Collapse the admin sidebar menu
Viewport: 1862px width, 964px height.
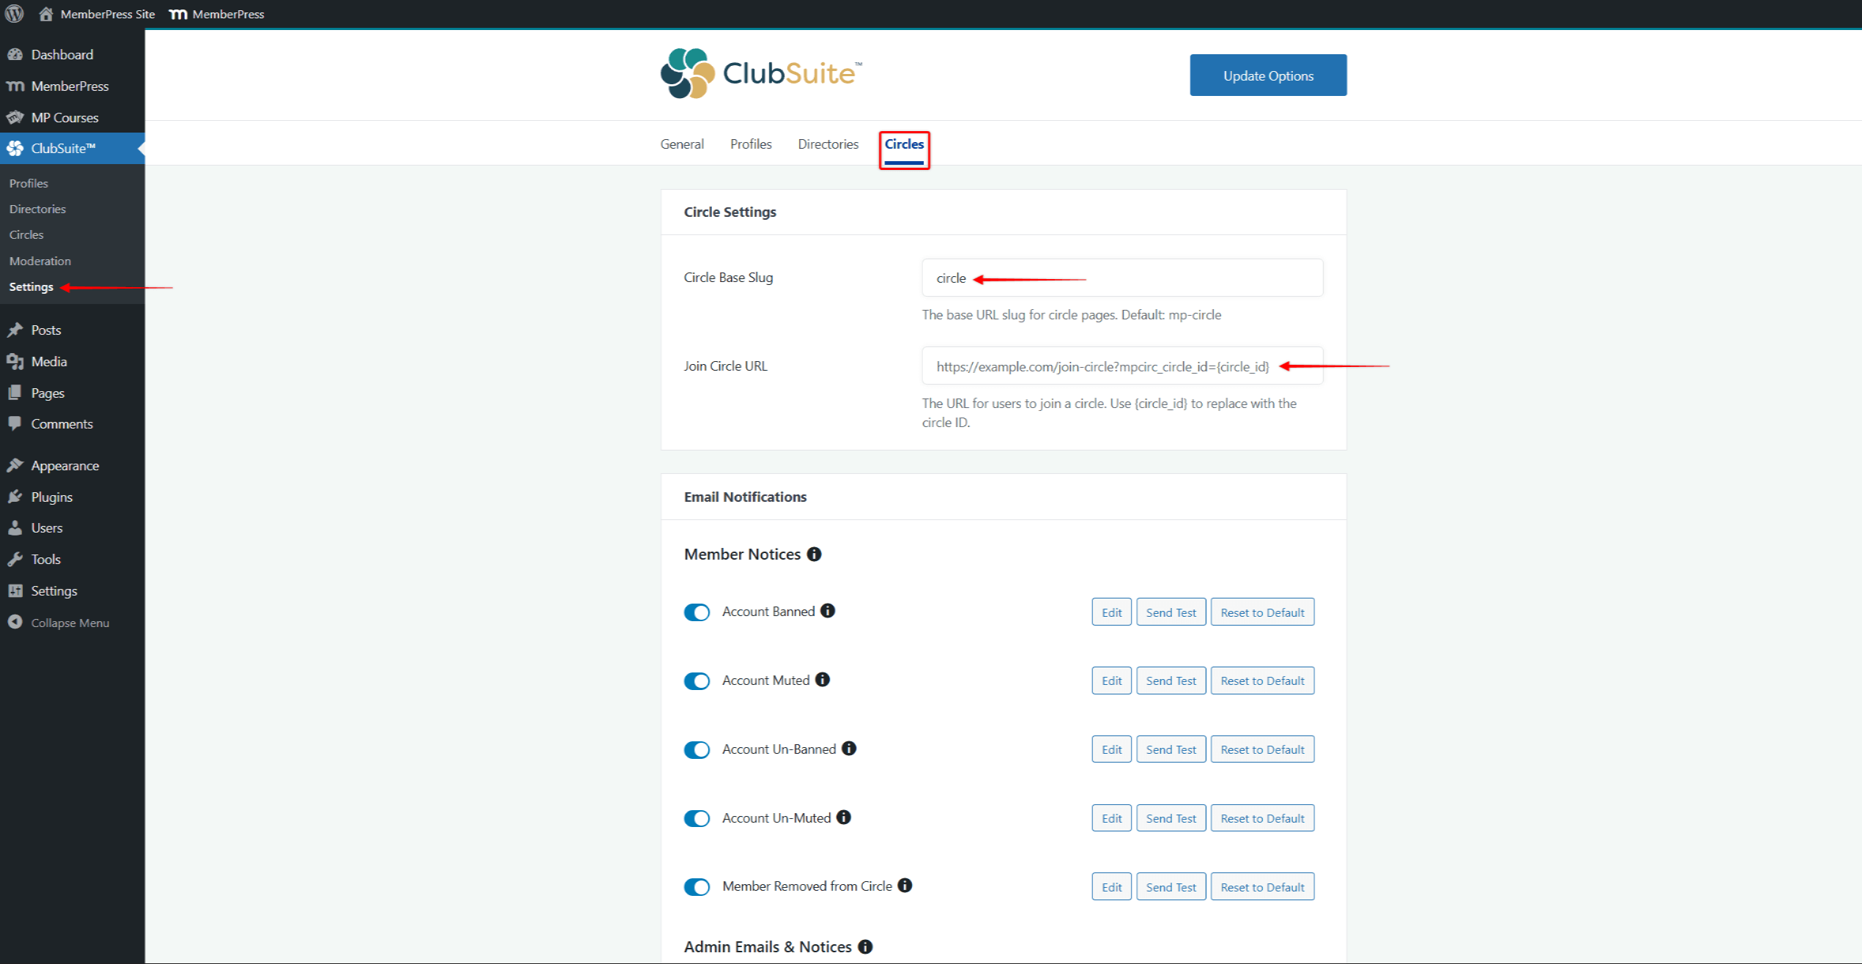[69, 623]
